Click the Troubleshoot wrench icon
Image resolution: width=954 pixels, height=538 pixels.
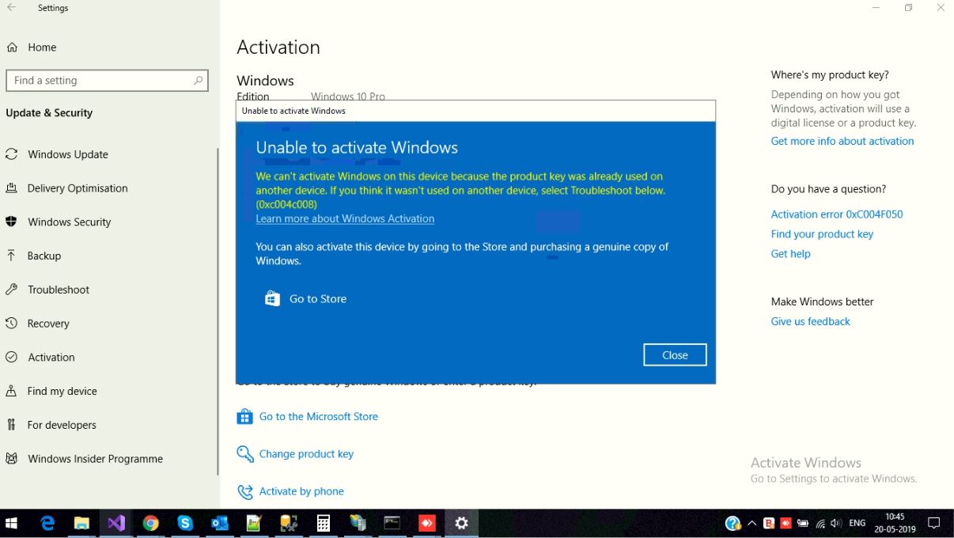11,290
